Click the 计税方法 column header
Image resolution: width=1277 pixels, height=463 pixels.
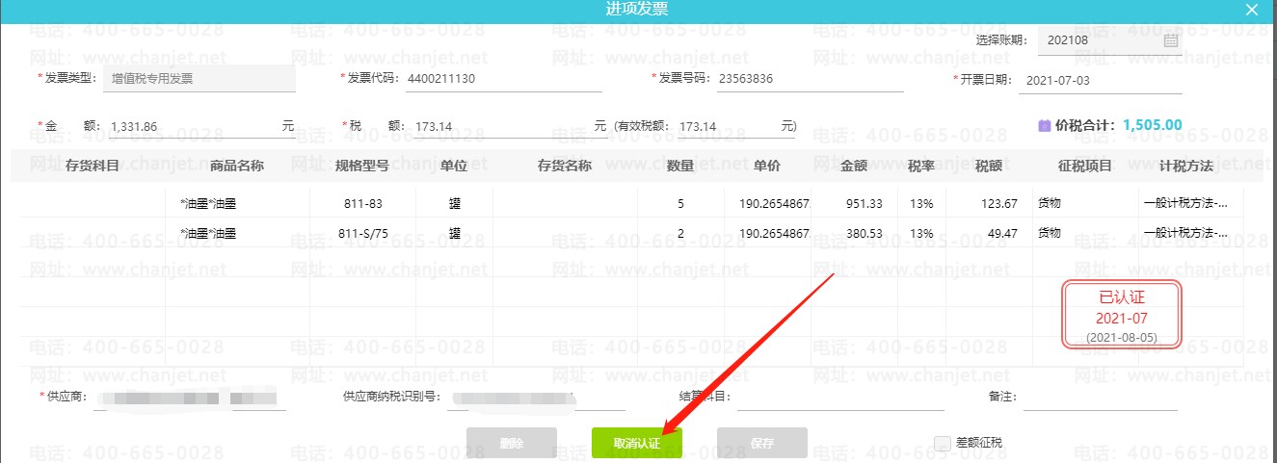click(x=1186, y=167)
